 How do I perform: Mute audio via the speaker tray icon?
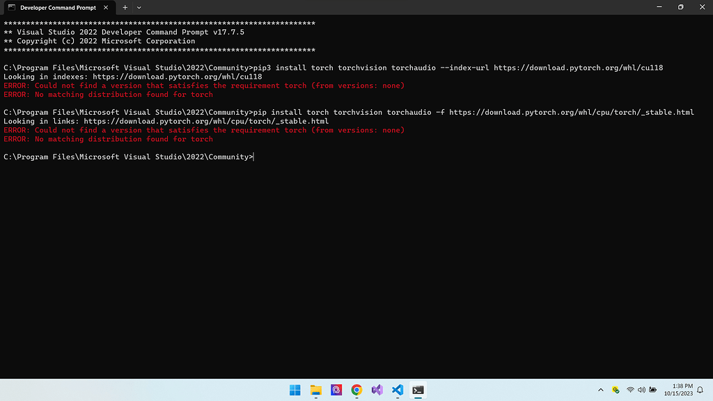coord(641,390)
